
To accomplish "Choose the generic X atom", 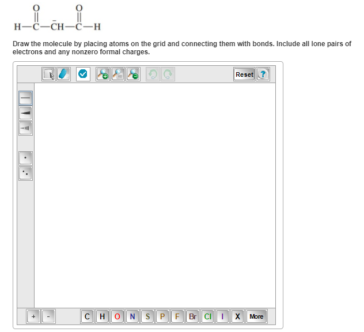I will [x=238, y=316].
